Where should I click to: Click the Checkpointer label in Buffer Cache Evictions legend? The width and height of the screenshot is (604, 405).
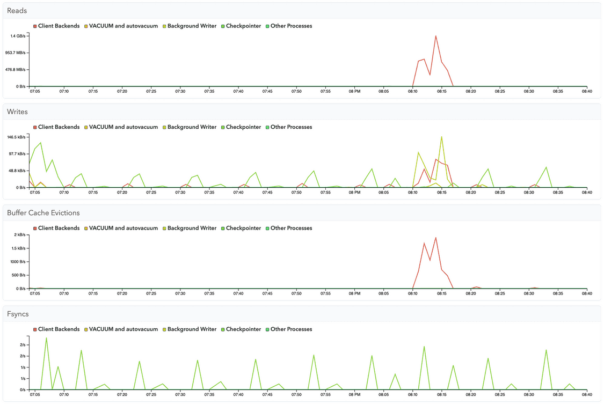pyautogui.click(x=243, y=227)
